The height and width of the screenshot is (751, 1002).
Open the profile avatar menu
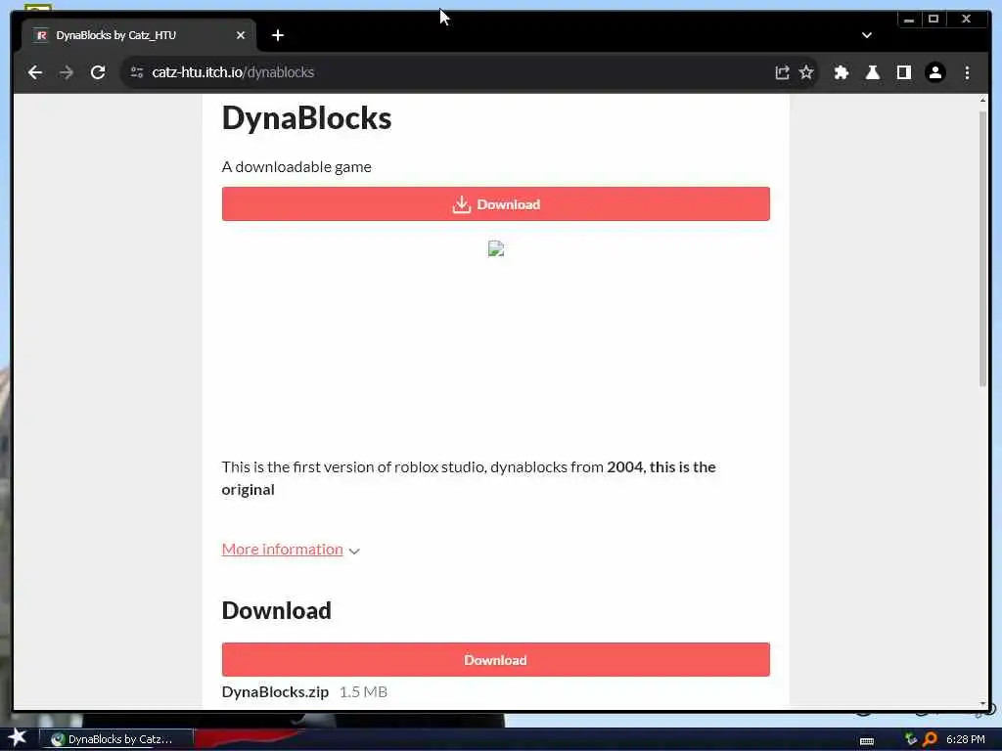tap(934, 72)
